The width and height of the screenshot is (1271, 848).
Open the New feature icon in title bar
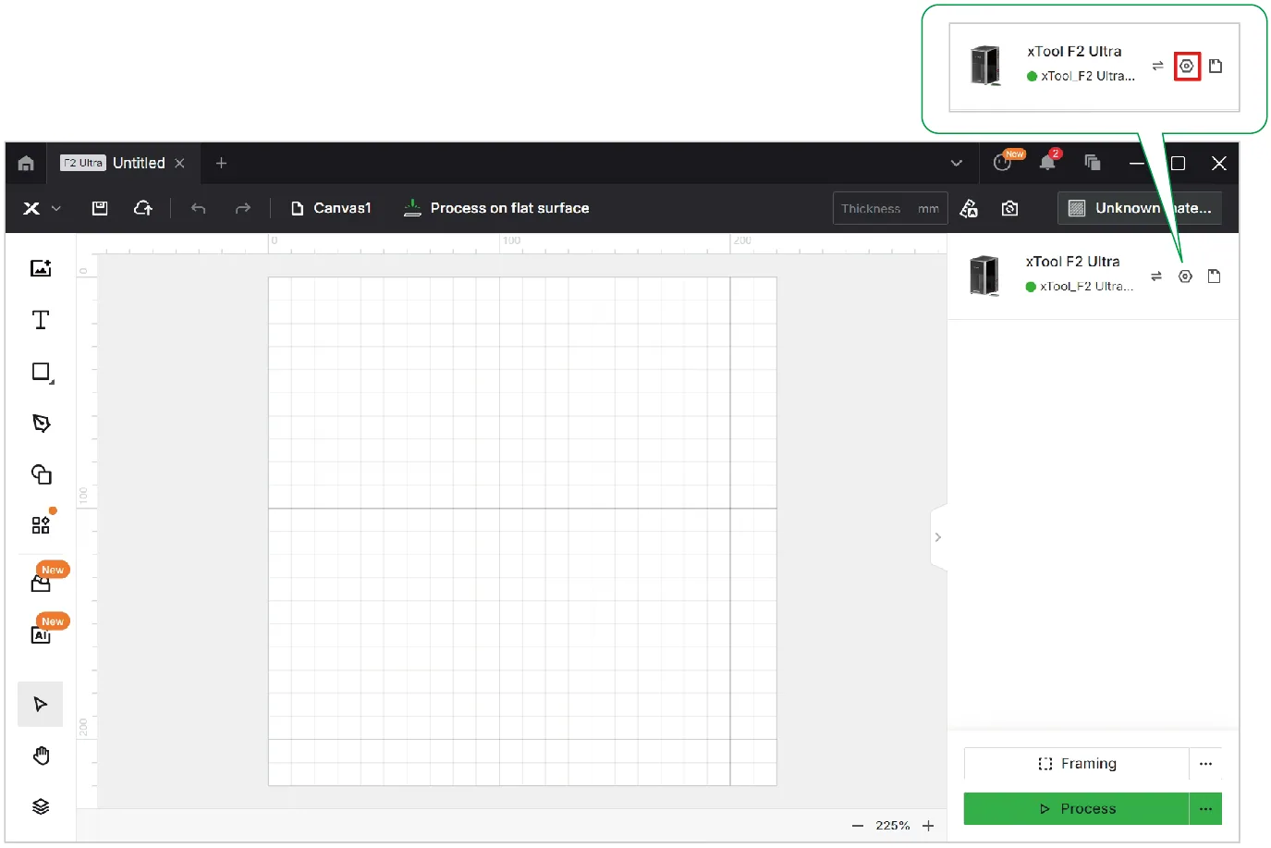click(1004, 163)
